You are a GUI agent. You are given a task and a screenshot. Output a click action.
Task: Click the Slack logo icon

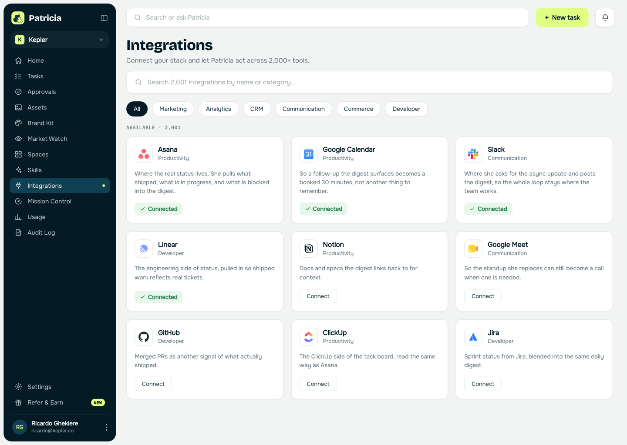(473, 154)
